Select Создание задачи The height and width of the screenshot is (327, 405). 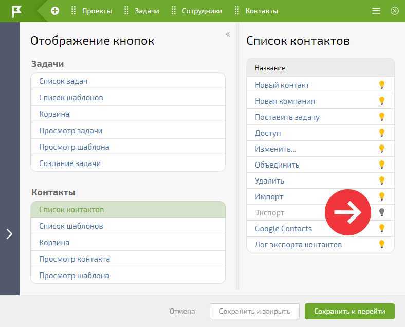[x=128, y=163]
